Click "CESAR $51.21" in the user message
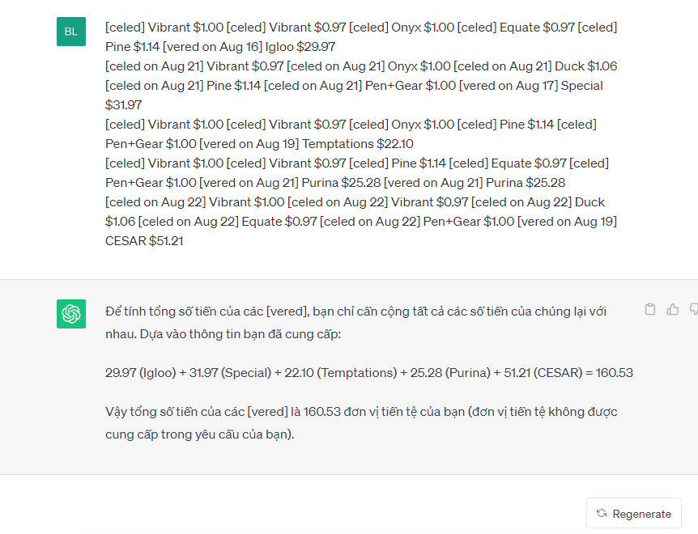Screen dimensions: 698x534 144,241
